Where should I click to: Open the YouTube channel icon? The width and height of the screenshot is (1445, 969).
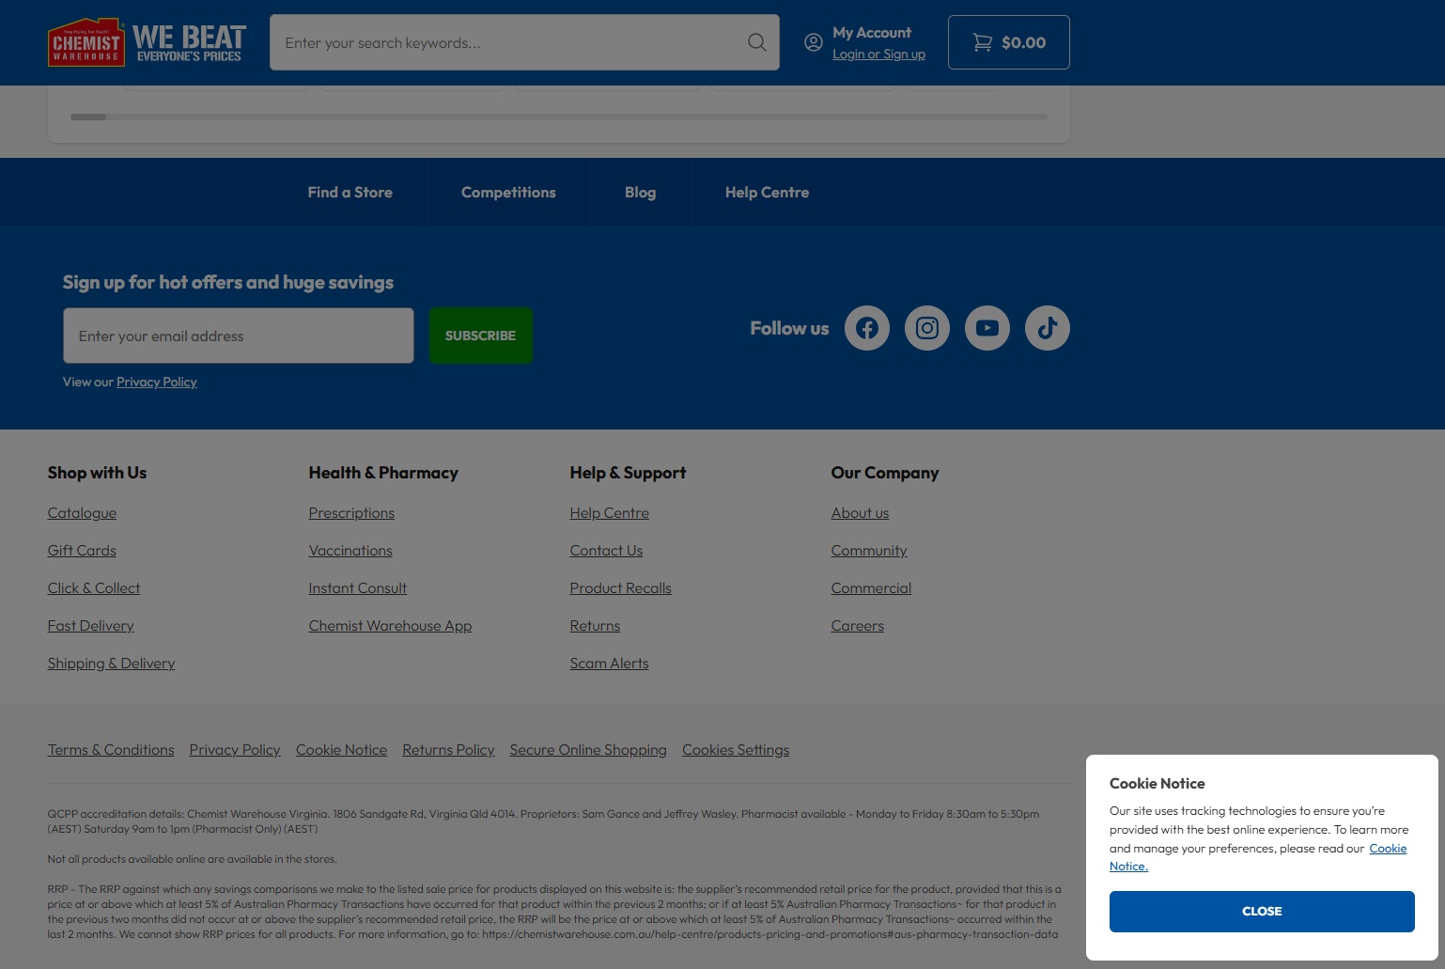tap(987, 328)
